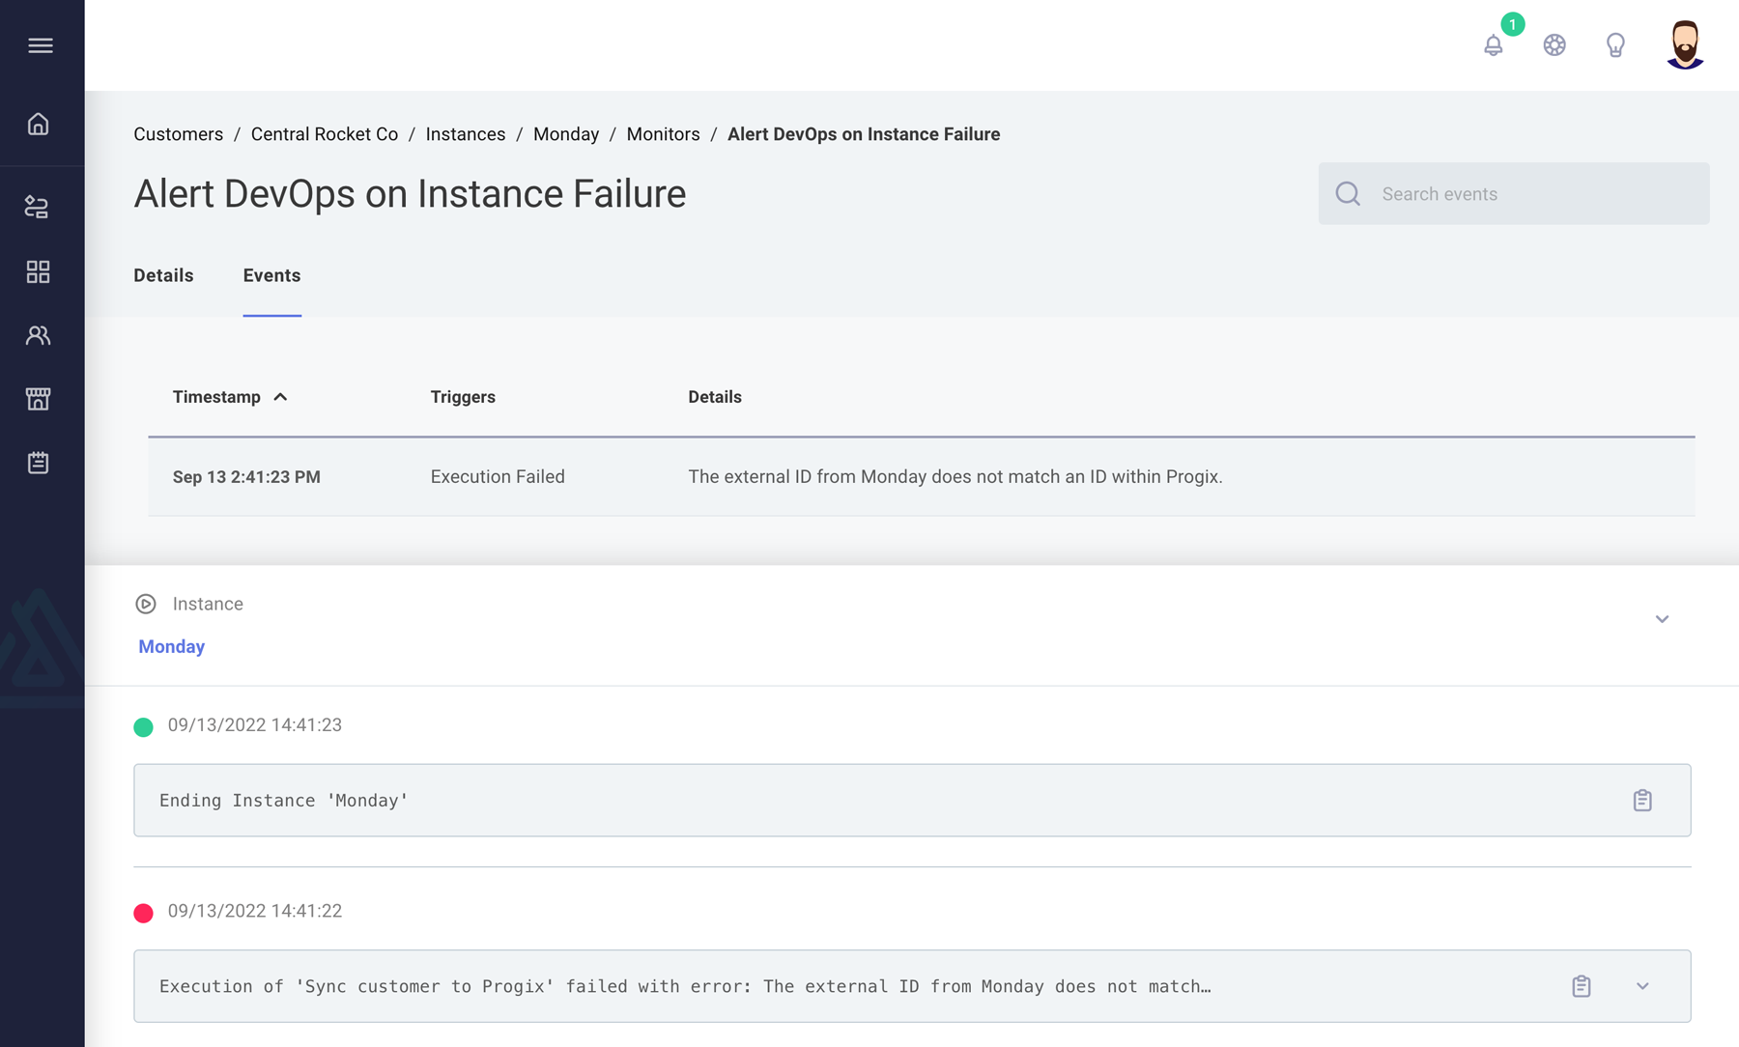
Task: Collapse the Instance panel chevron
Action: coord(1662,619)
